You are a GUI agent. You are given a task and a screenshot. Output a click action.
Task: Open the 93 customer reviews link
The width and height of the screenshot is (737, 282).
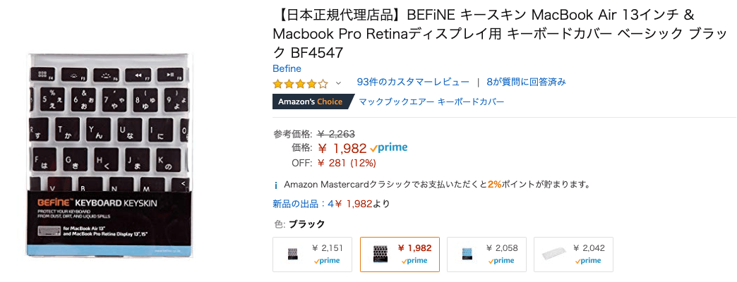(413, 82)
